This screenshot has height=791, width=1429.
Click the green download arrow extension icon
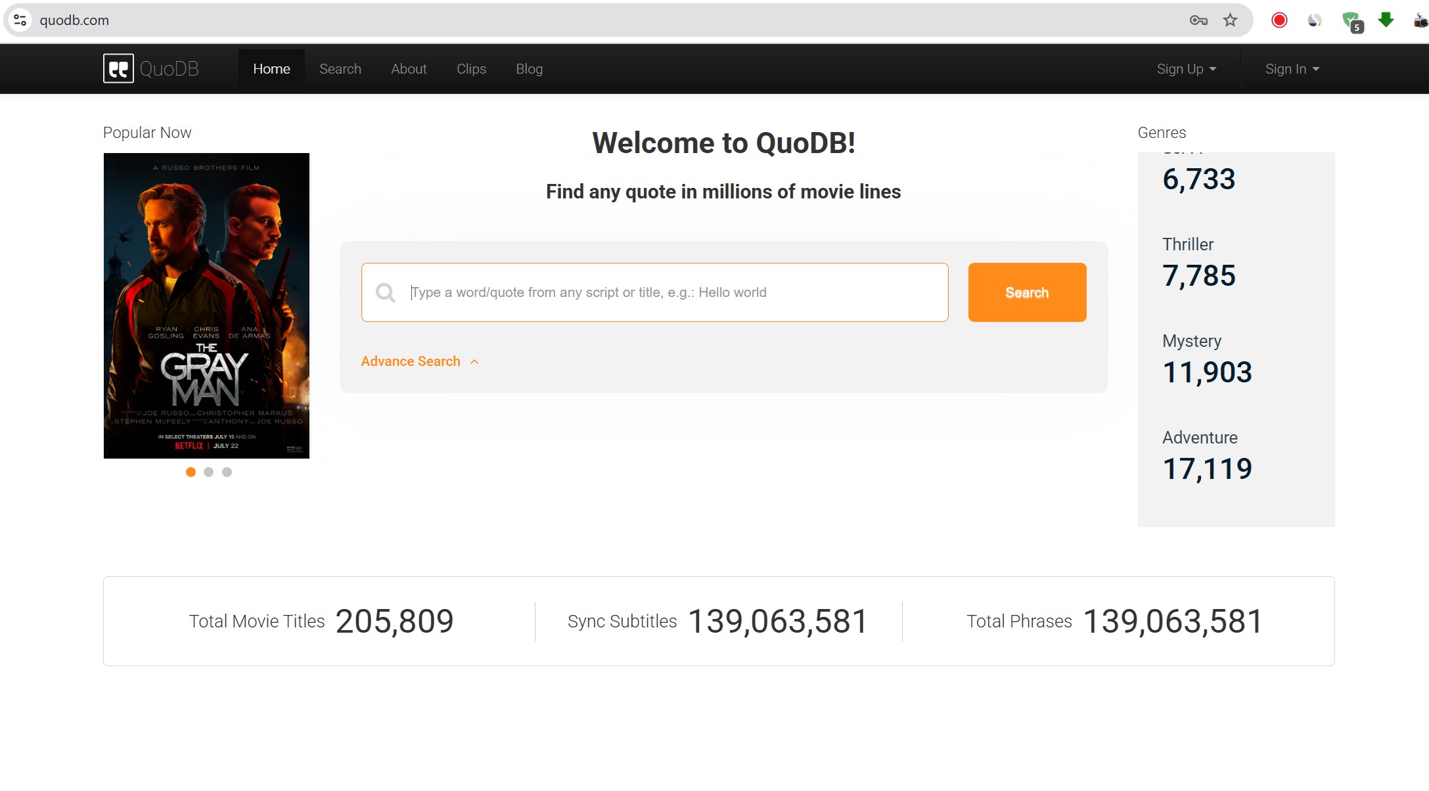point(1386,20)
